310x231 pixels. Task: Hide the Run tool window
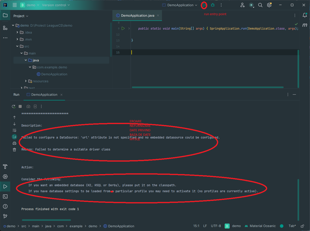point(294,95)
